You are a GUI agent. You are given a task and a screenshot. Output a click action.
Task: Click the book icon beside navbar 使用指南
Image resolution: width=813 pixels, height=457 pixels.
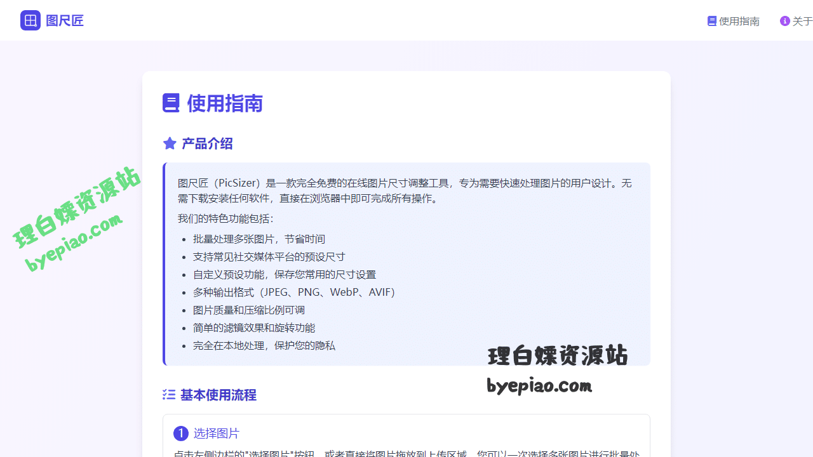711,20
